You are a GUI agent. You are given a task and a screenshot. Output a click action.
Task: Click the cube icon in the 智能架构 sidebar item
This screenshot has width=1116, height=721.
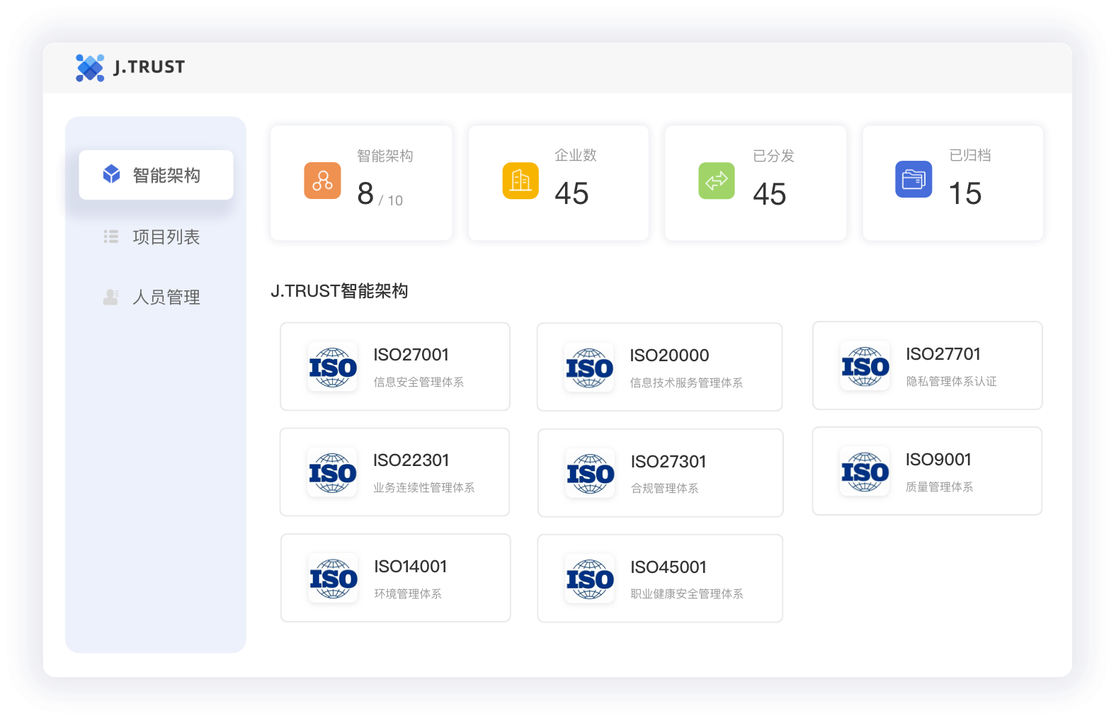pyautogui.click(x=111, y=174)
